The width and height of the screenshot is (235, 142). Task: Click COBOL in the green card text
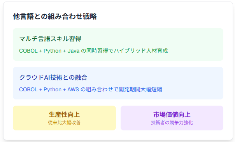point(28,51)
